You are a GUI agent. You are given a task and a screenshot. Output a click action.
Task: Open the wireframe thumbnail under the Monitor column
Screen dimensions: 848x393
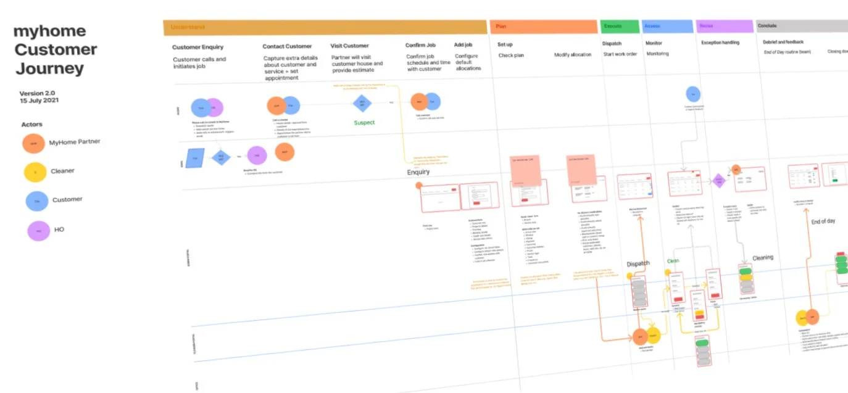pos(685,183)
